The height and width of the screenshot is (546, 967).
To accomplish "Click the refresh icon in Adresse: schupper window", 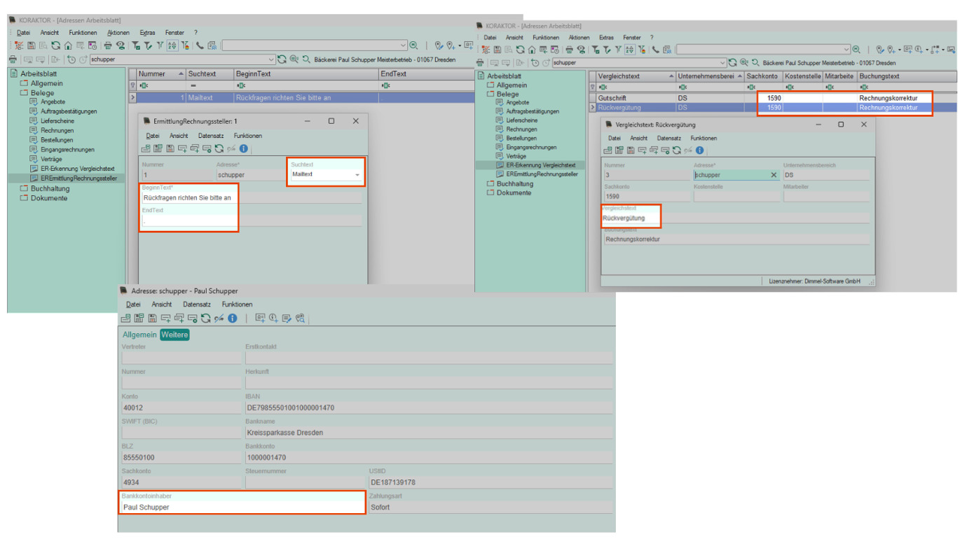I will (x=205, y=318).
